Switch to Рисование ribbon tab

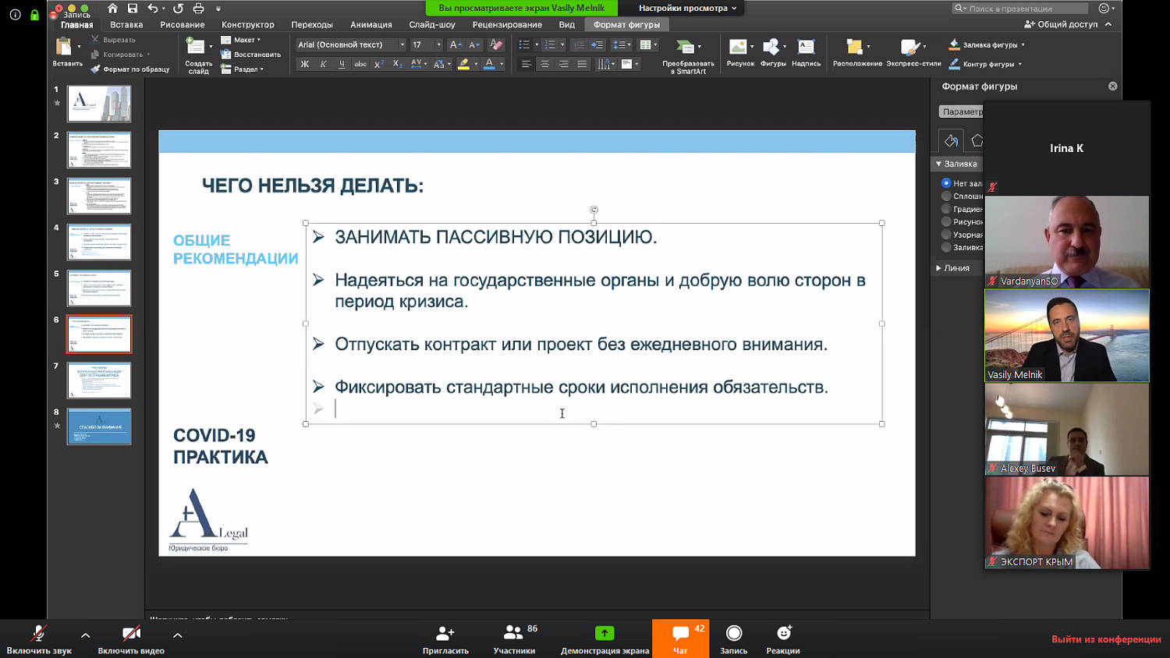click(x=183, y=25)
